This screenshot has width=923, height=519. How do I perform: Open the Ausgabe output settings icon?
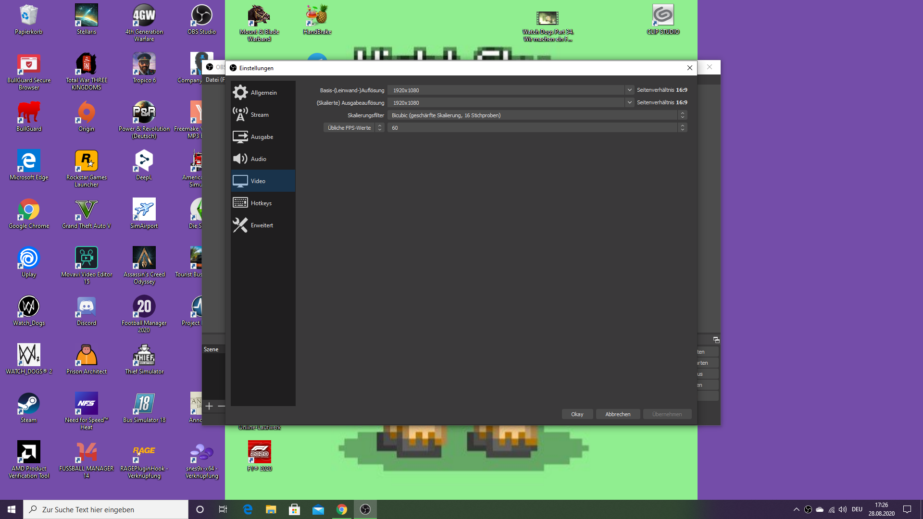pyautogui.click(x=240, y=137)
